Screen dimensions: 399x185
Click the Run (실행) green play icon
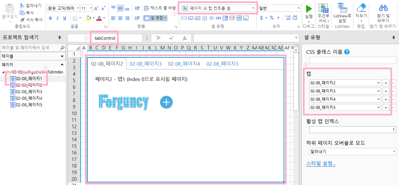point(309,9)
